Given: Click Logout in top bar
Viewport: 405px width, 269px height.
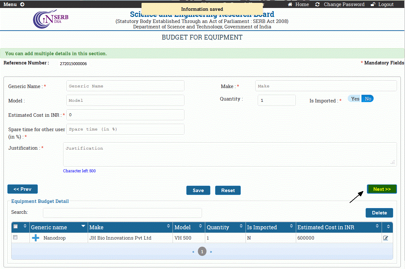Looking at the screenshot, I should 382,4.
